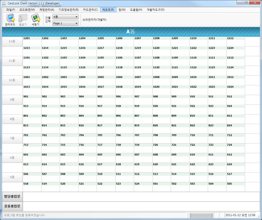Viewport: 262px width, 220px height.
Task: Click the date-time 2011-01-12 in status bar
Action: pos(240,215)
